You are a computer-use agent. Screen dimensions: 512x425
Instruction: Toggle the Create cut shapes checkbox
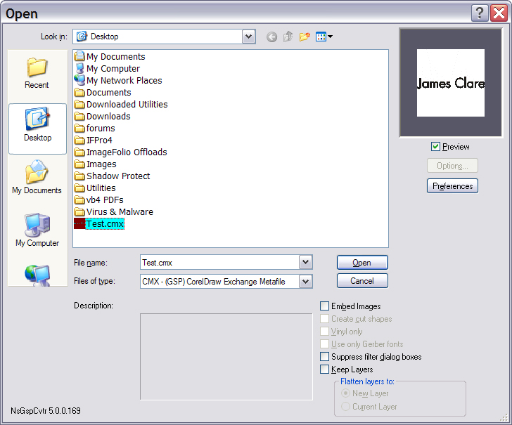[324, 319]
